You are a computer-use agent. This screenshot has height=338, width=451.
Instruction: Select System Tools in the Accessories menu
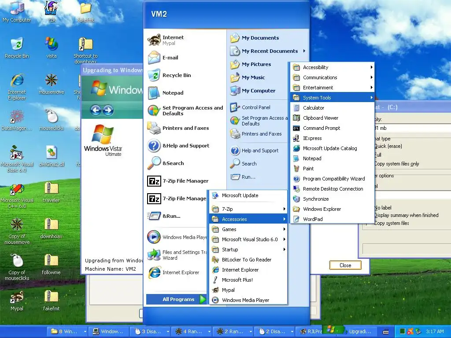332,98
